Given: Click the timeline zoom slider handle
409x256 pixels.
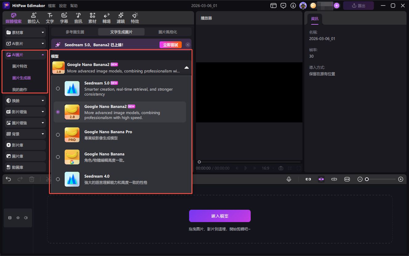Looking at the screenshot, I should (367, 179).
